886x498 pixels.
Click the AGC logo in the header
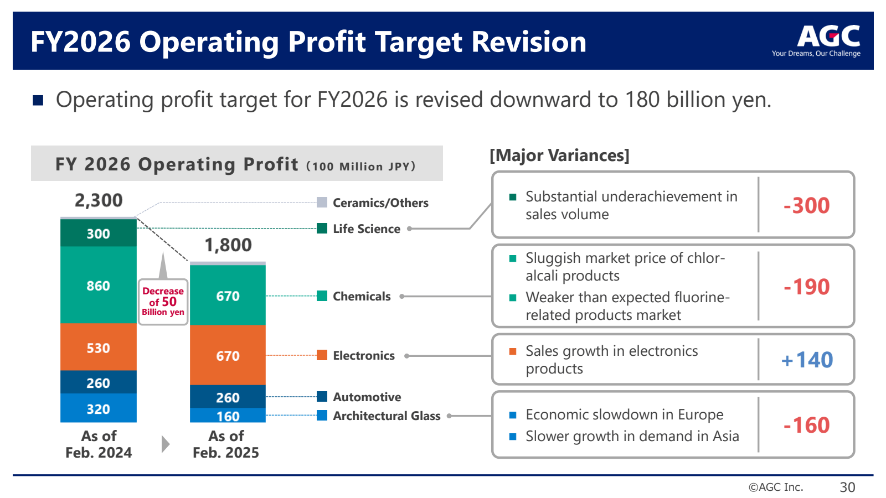click(x=828, y=36)
